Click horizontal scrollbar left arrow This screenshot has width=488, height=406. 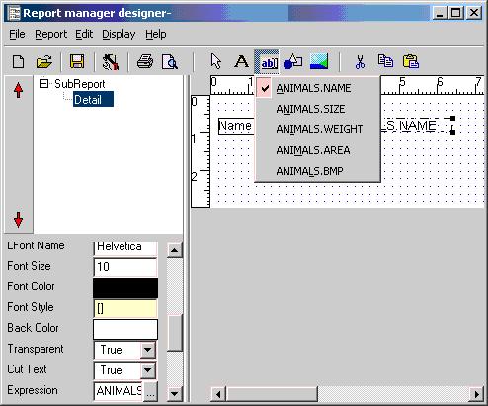[218, 394]
